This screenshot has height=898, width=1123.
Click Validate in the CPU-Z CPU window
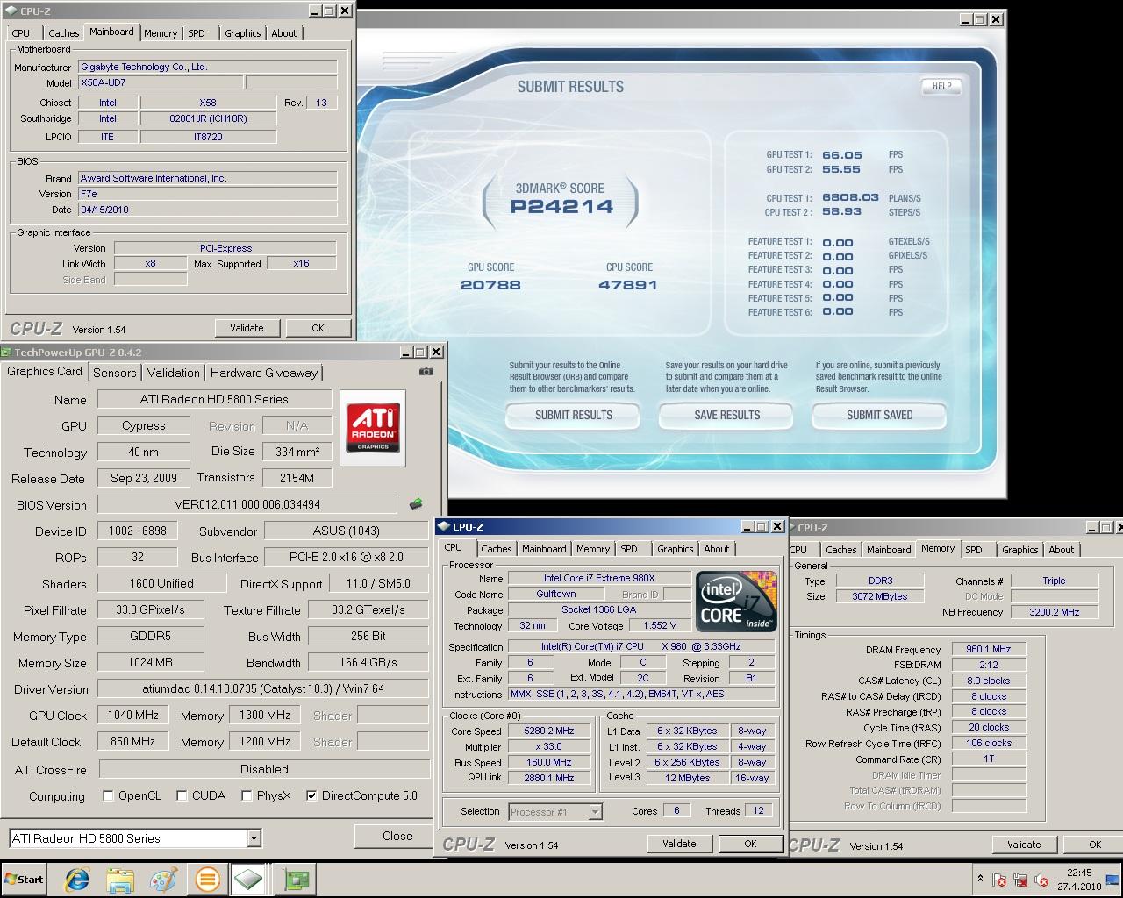679,844
